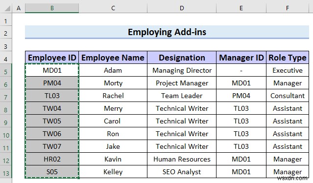Image resolution: width=313 pixels, height=183 pixels.
Task: Select Employee ID cell HR02
Action: point(52,159)
